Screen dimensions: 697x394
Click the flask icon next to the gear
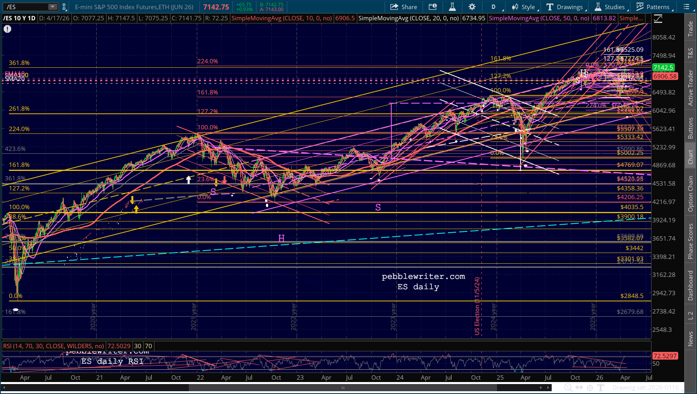[452, 7]
